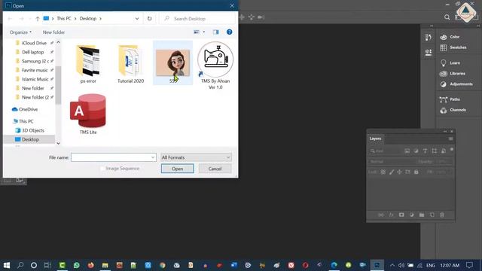Select OneDrive in the navigation tree
This screenshot has height=271, width=482.
(28, 109)
